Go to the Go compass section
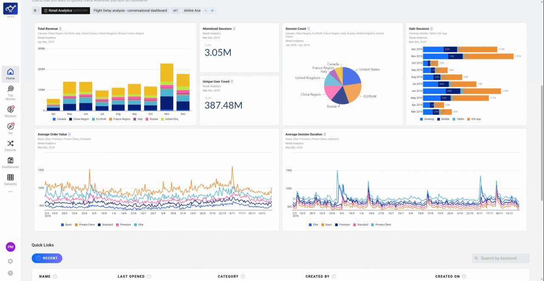The image size is (544, 281). (10, 128)
